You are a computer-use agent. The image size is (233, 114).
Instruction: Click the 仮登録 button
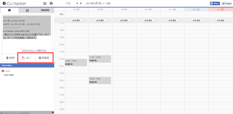click(44, 58)
